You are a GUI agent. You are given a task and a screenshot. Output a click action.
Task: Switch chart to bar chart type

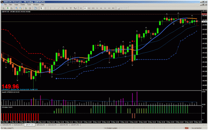(x=3, y=8)
